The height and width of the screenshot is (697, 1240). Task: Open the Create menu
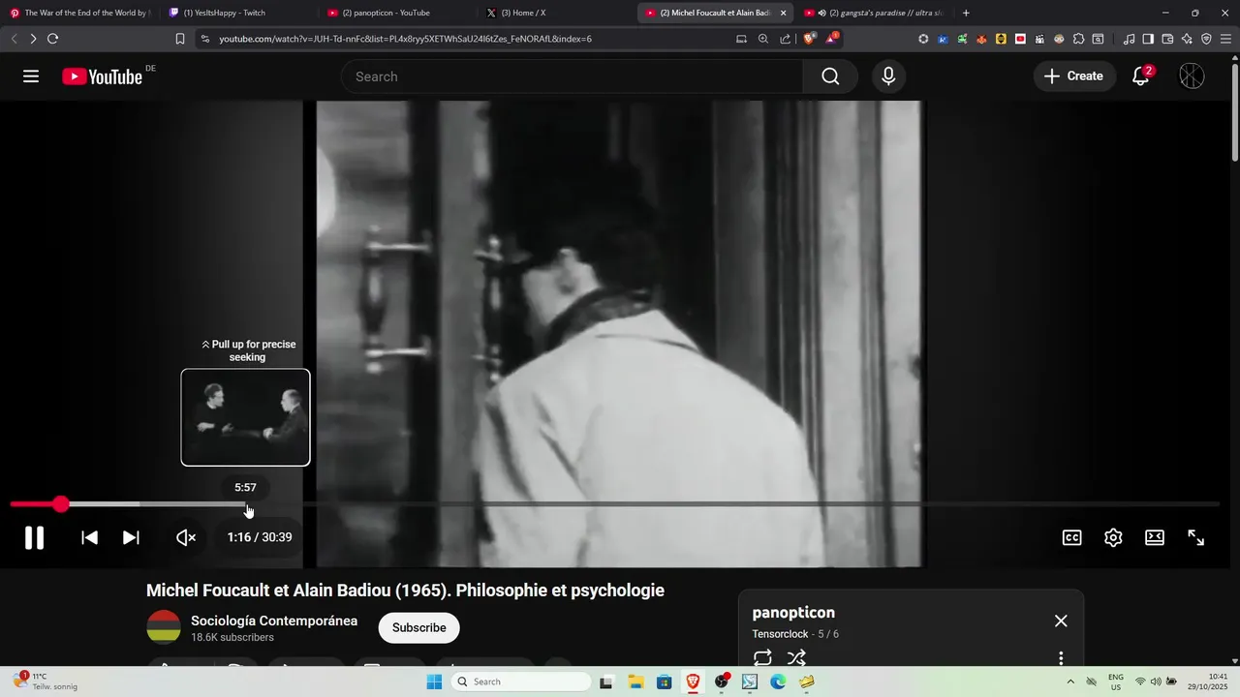tap(1073, 76)
